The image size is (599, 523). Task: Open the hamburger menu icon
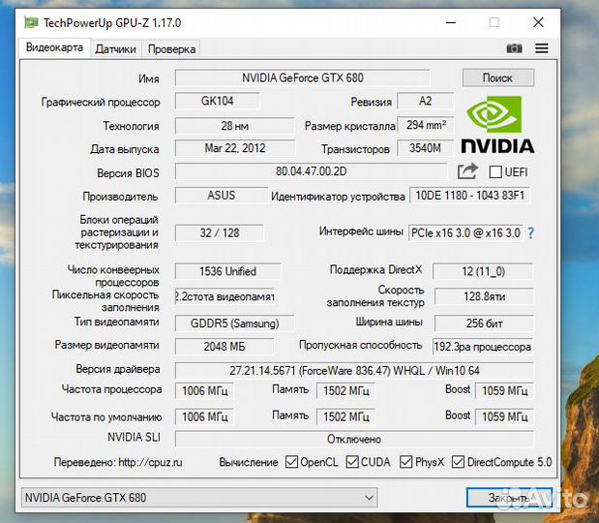click(x=541, y=48)
